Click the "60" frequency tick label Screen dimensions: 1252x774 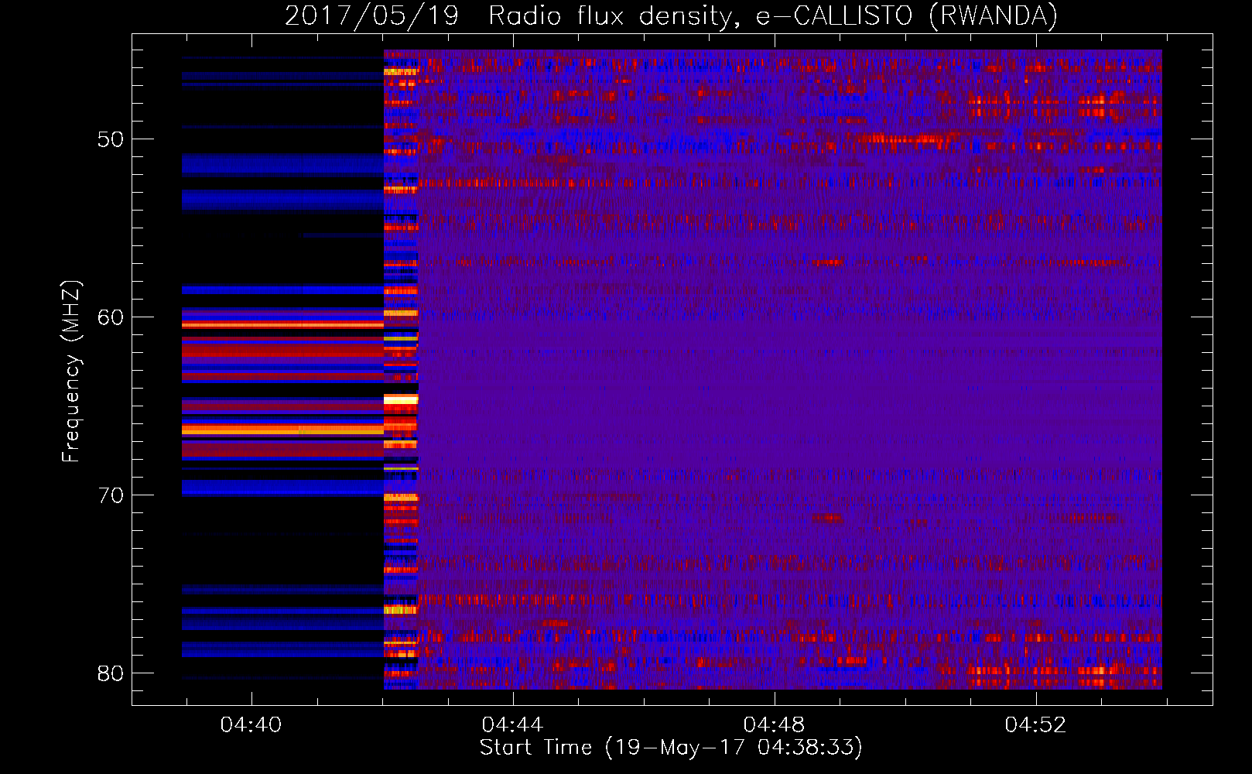pyautogui.click(x=111, y=317)
